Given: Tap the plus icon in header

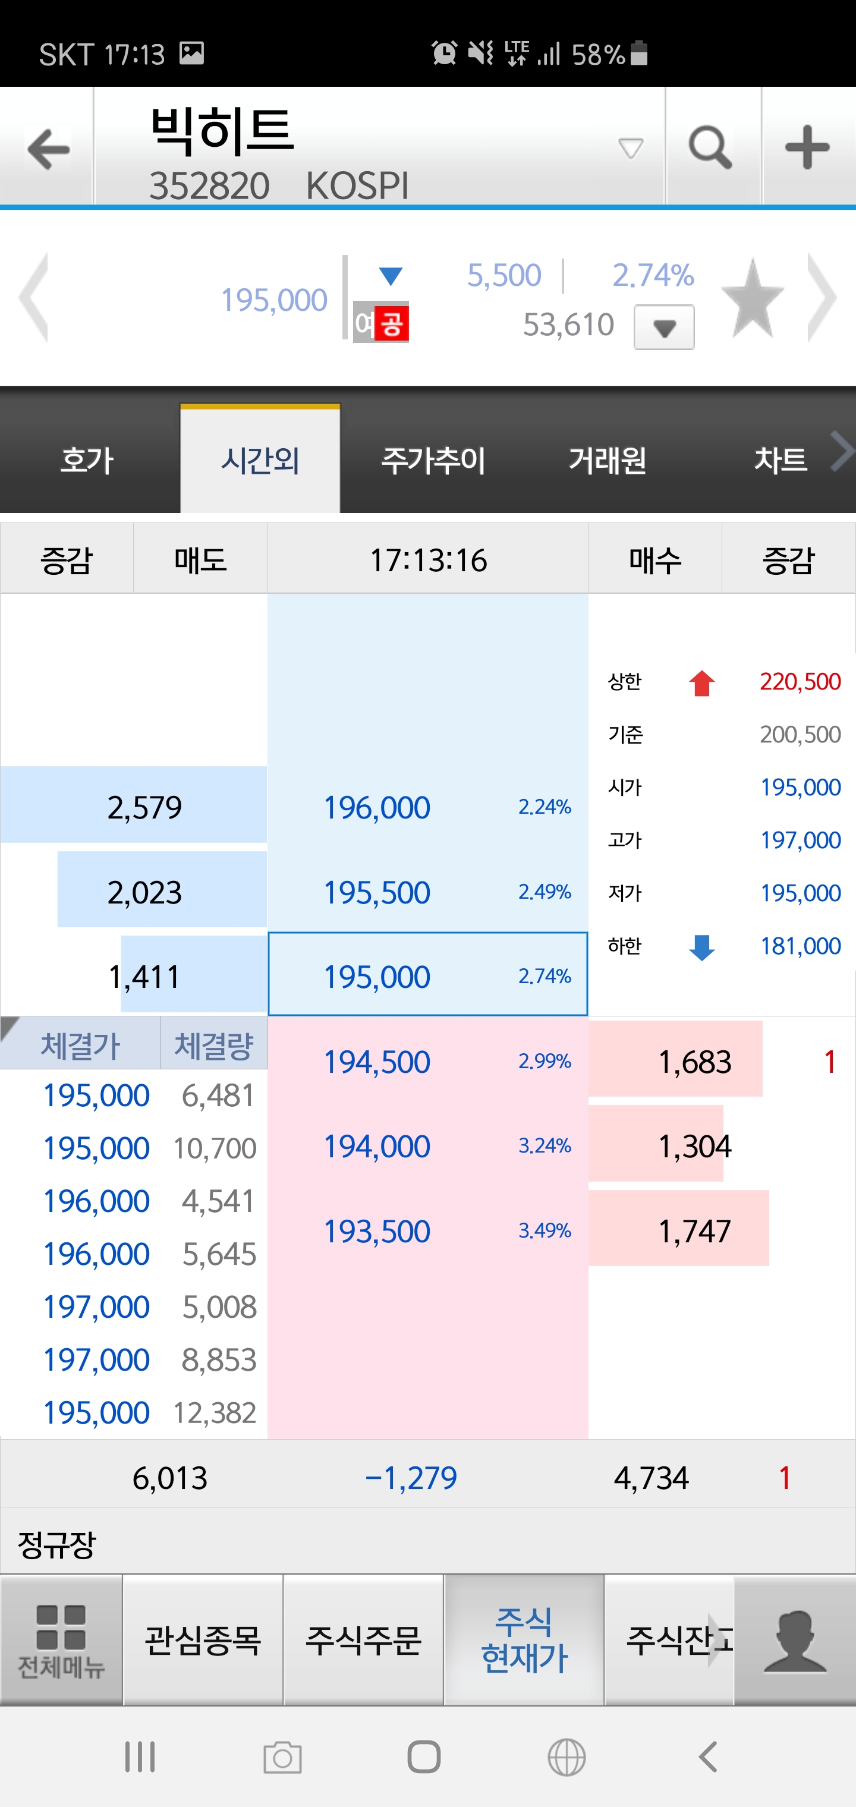Looking at the screenshot, I should coord(807,149).
